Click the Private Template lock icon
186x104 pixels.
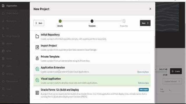(37, 58)
